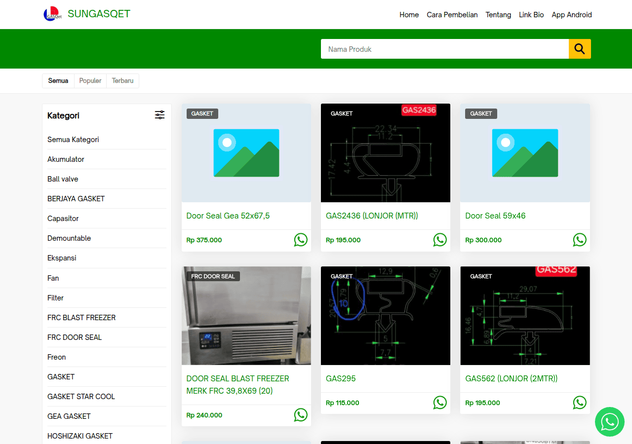Open the Door Seal Gea 52x67,5 title

(228, 216)
